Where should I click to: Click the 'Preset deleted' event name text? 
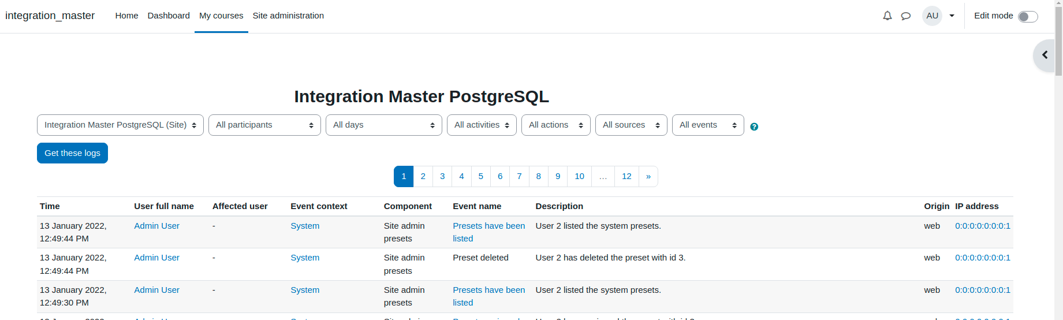[480, 258]
